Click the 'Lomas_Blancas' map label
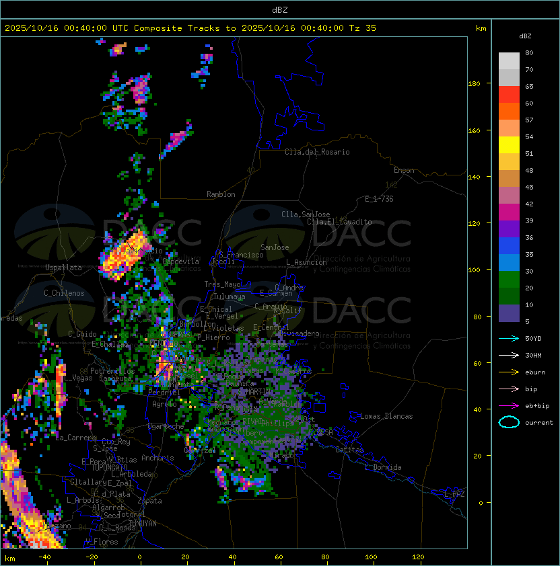 tap(386, 416)
